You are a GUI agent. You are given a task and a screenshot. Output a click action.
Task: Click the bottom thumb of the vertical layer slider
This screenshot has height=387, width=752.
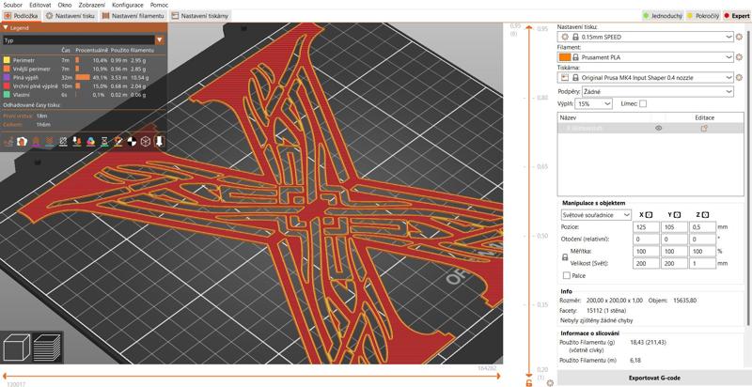tap(528, 377)
